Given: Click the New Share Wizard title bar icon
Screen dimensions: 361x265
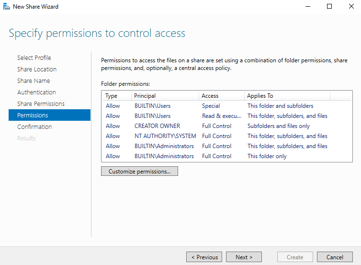Looking at the screenshot, I should click(x=6, y=7).
